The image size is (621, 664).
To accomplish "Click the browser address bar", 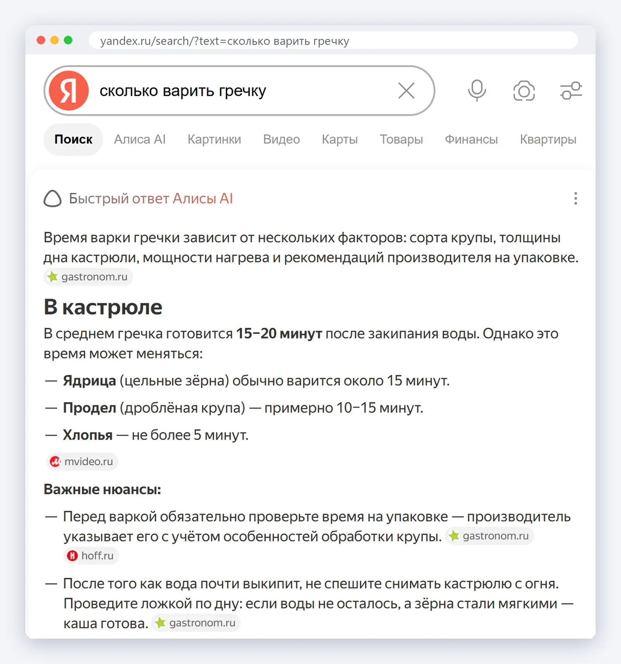I will (x=333, y=40).
